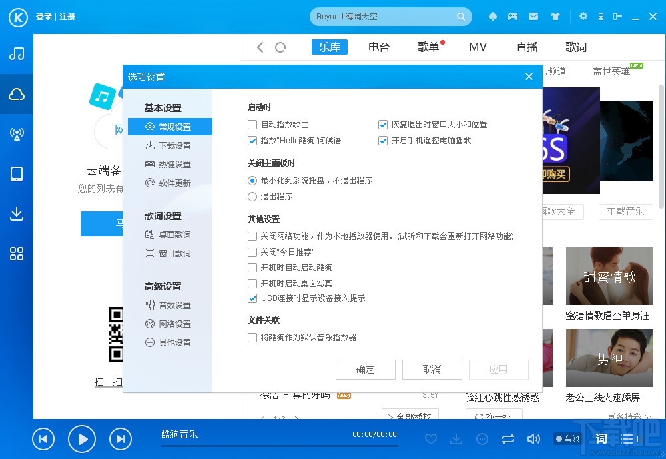Toggle the repeat play mode icon
Image resolution: width=666 pixels, height=459 pixels.
[507, 439]
